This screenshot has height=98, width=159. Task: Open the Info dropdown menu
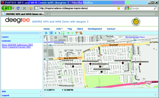click(x=59, y=29)
